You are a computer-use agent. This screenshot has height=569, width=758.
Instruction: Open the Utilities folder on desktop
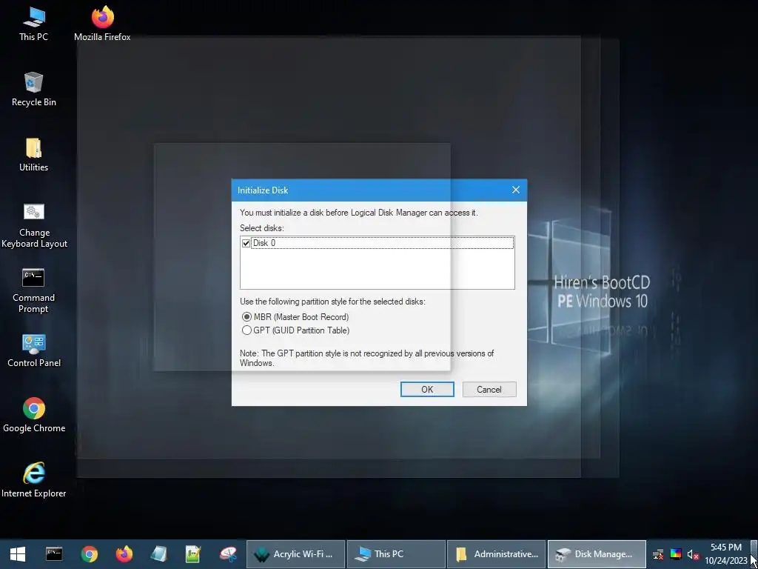33,154
